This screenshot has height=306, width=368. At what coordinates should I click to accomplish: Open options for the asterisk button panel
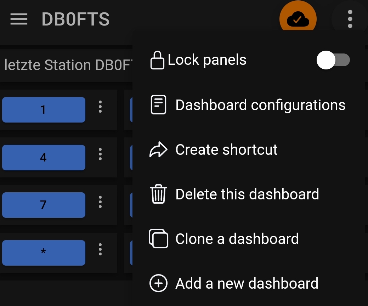100,249
